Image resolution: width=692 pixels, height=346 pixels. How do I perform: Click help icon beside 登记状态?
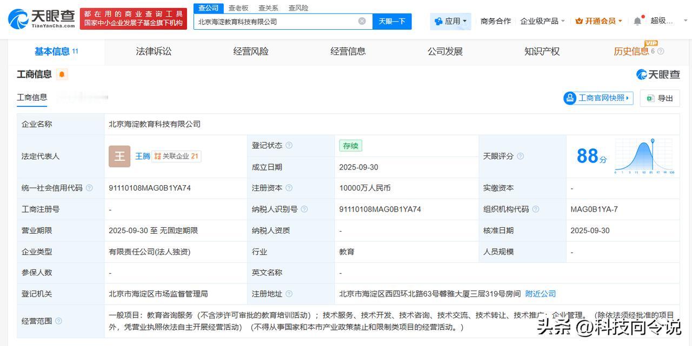click(x=289, y=145)
